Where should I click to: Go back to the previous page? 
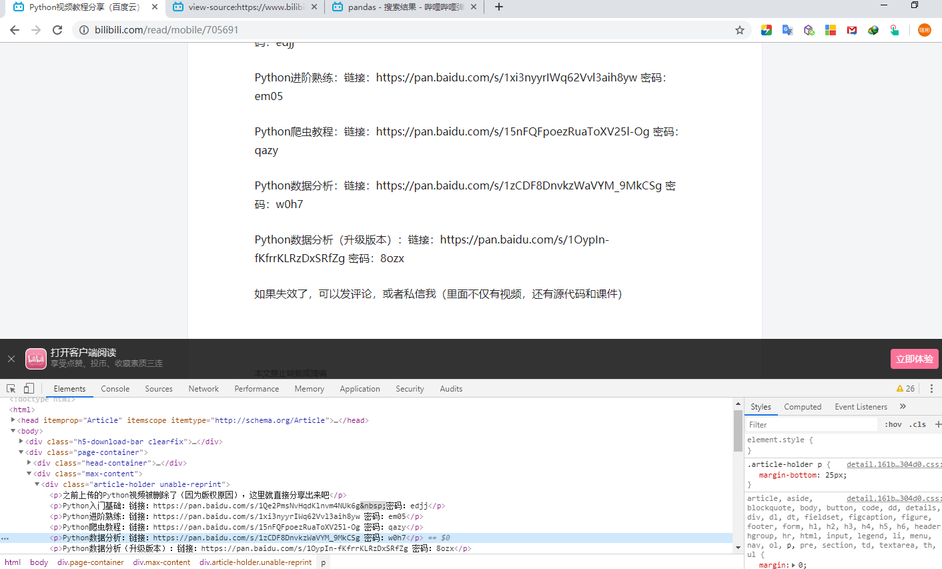coord(15,30)
